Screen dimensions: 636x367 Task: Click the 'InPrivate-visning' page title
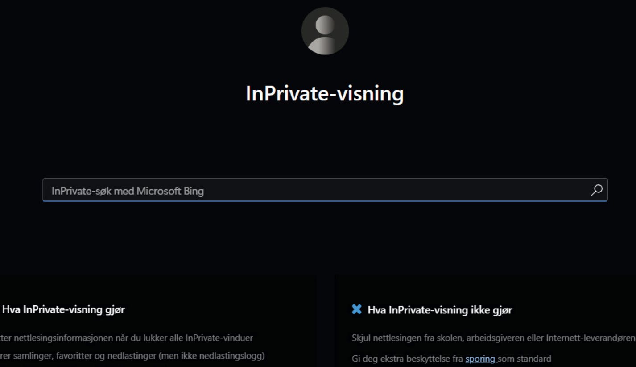pos(325,94)
